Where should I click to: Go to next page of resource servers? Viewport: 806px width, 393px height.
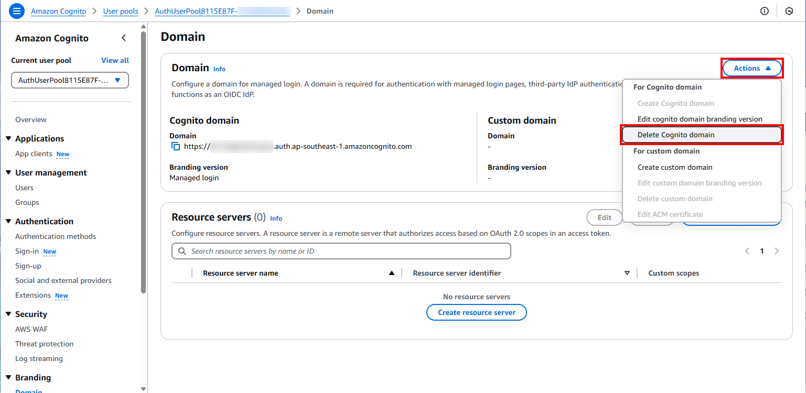coord(777,251)
